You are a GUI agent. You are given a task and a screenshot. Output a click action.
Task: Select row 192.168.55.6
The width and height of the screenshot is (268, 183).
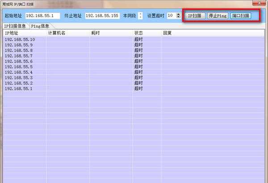[x=134, y=61]
